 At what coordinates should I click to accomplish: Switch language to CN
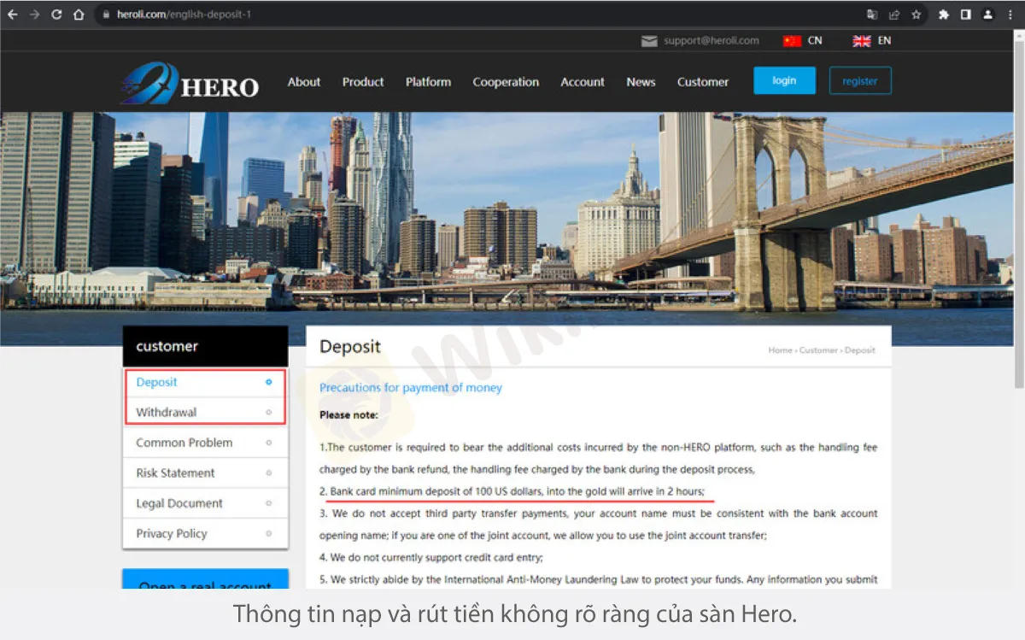[x=815, y=41]
